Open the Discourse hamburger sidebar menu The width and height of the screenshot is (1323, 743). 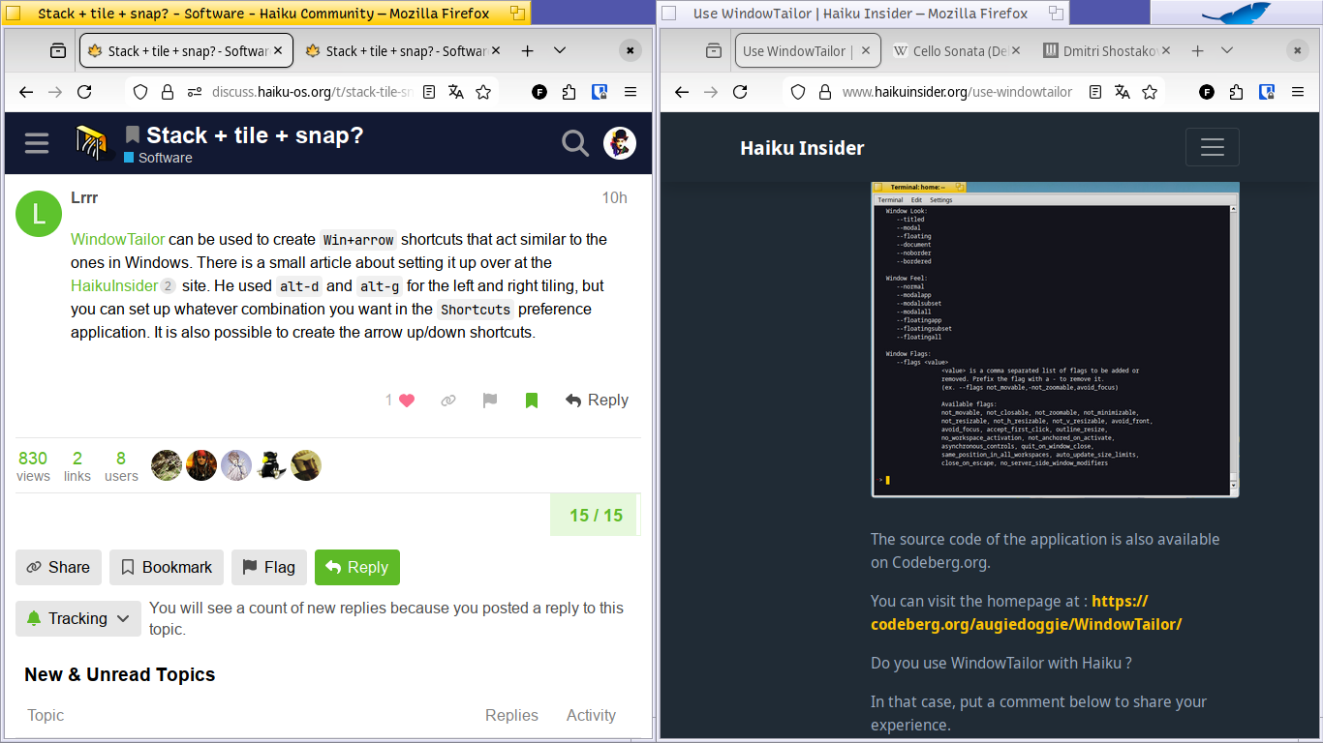[37, 144]
